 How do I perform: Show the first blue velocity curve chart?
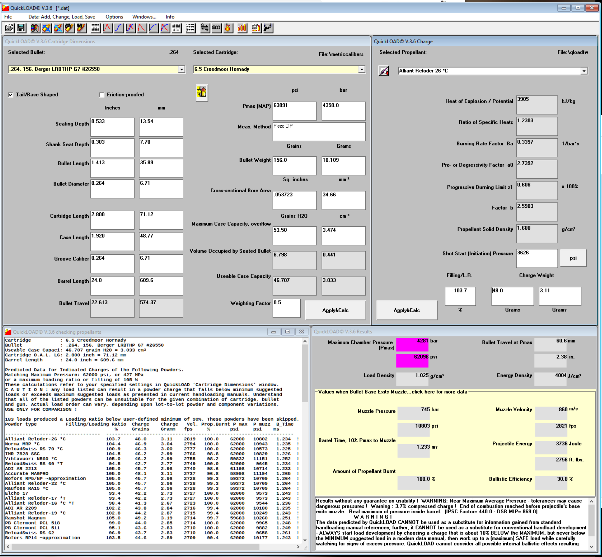[x=119, y=28]
